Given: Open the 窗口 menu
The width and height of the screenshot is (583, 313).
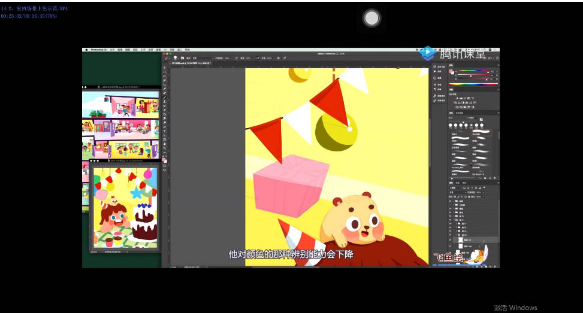Looking at the screenshot, I should click(180, 50).
